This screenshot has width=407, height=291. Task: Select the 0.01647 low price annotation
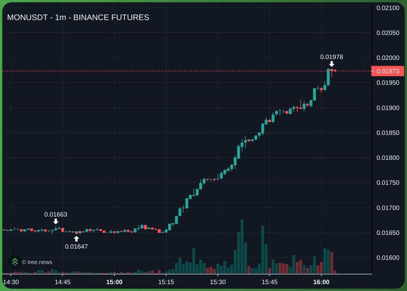click(76, 246)
